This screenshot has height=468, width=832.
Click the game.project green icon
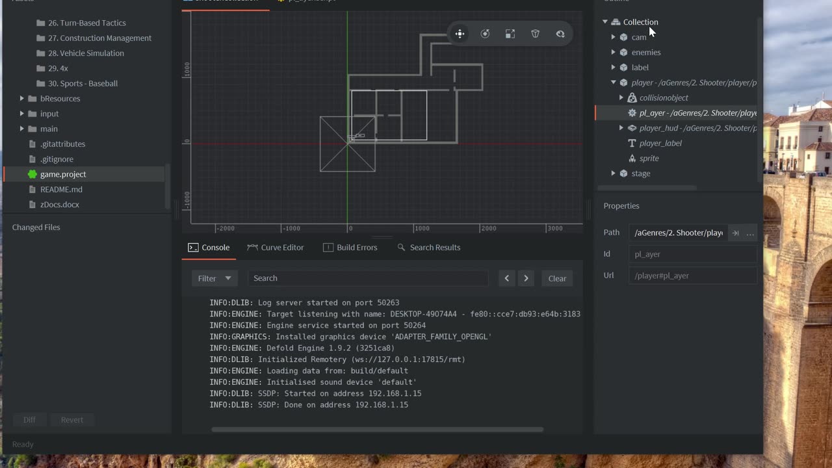tap(32, 174)
